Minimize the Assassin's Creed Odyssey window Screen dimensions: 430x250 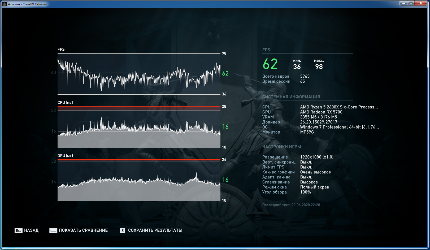point(404,3)
